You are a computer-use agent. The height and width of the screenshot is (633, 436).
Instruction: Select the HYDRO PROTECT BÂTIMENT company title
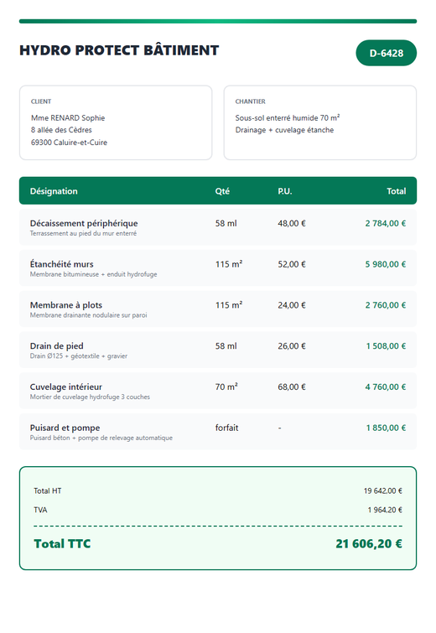(119, 50)
